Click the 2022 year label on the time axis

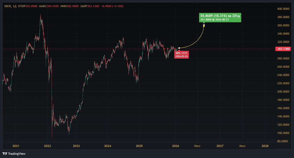47,146
